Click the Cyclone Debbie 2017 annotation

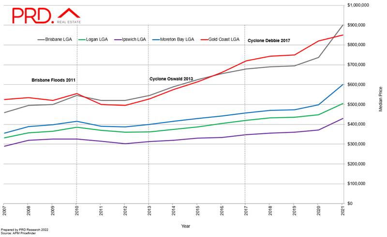click(x=269, y=41)
